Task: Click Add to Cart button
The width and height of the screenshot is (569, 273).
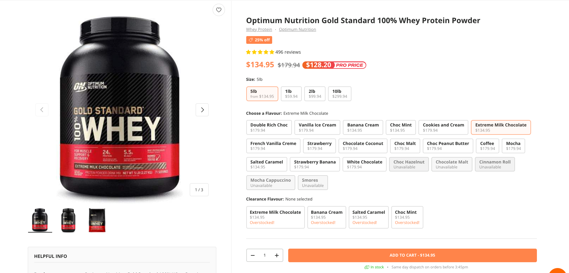Action: click(412, 255)
